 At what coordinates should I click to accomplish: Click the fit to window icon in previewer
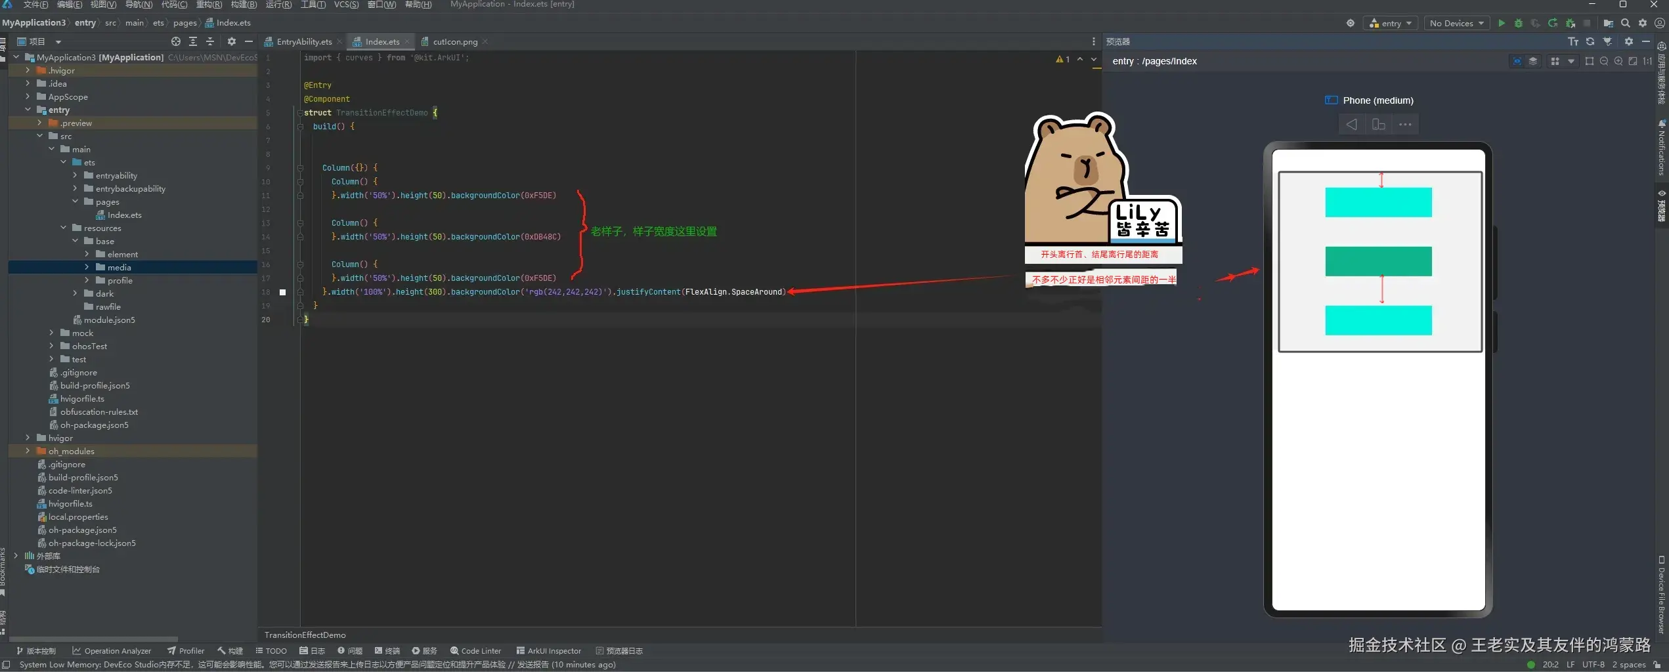pos(1633,61)
